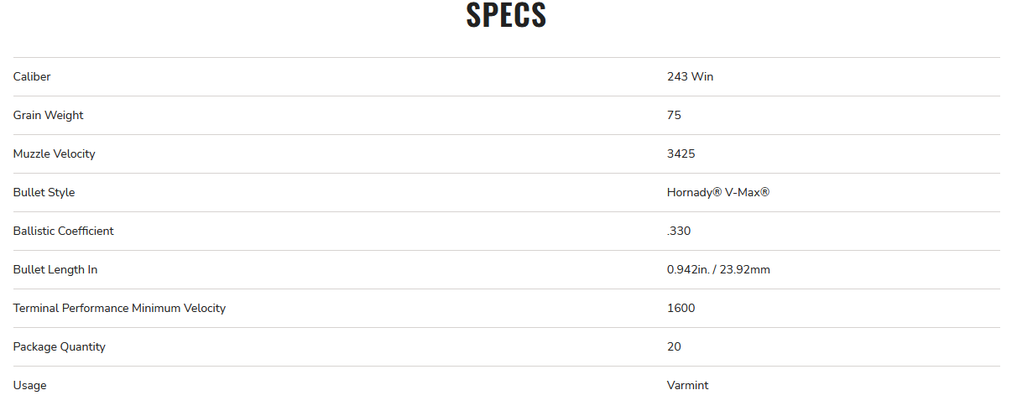Select the 243 Win caliber value

tap(690, 76)
